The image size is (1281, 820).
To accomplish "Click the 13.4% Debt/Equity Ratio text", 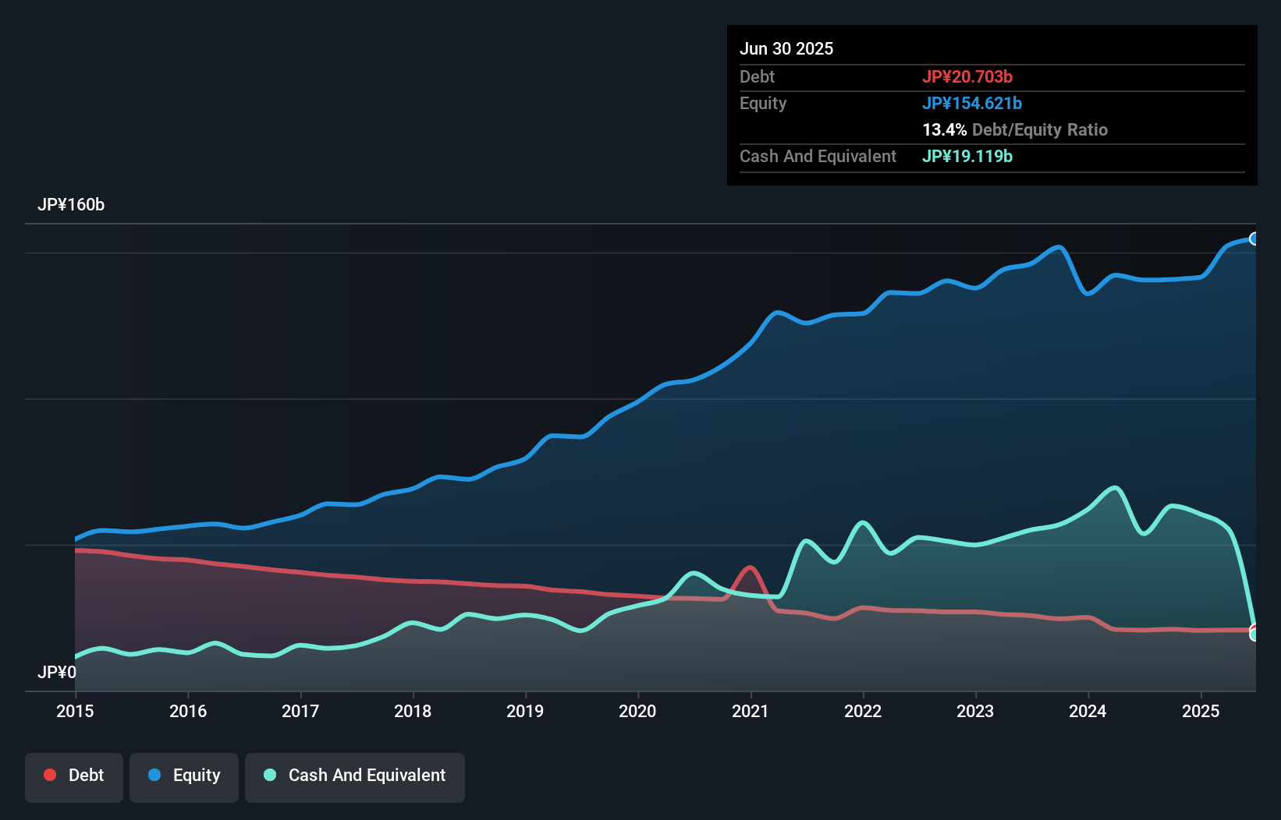I will point(1015,129).
